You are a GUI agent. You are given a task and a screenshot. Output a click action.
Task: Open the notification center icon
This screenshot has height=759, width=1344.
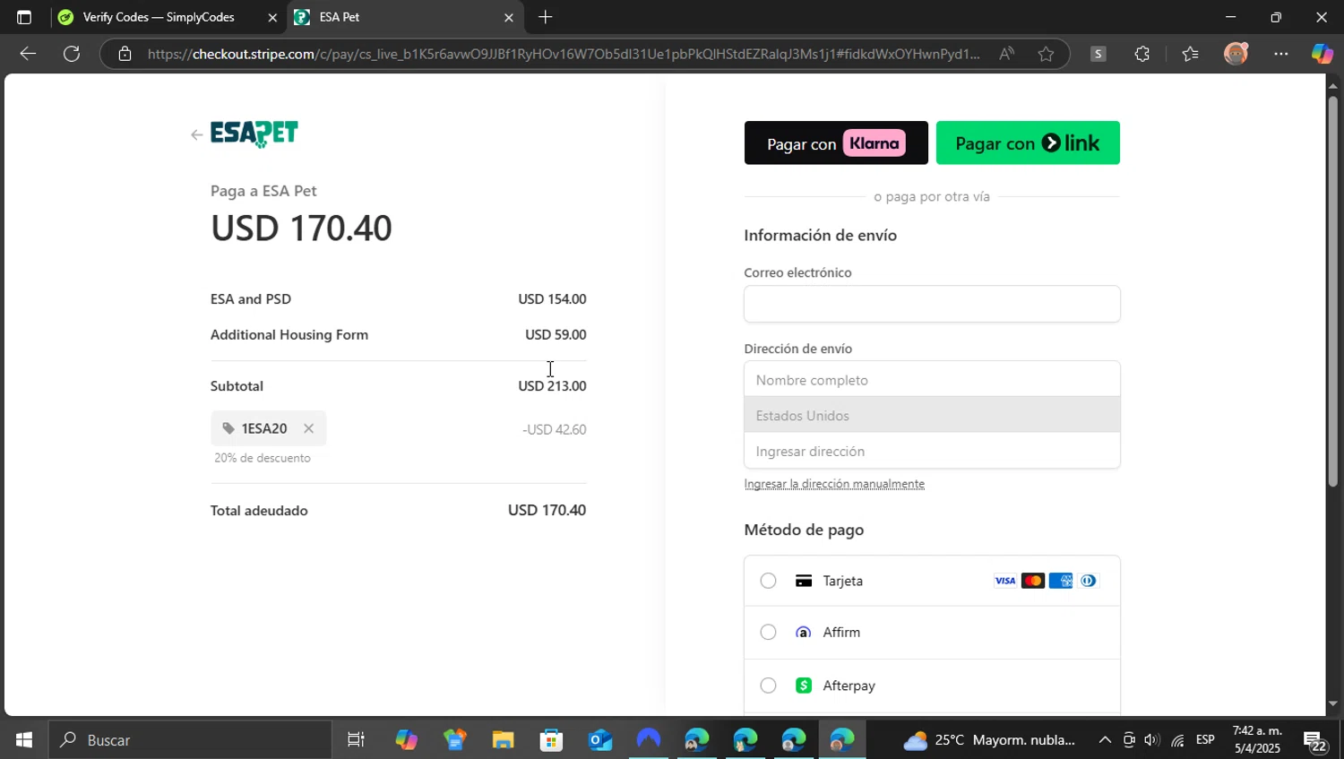(x=1315, y=741)
